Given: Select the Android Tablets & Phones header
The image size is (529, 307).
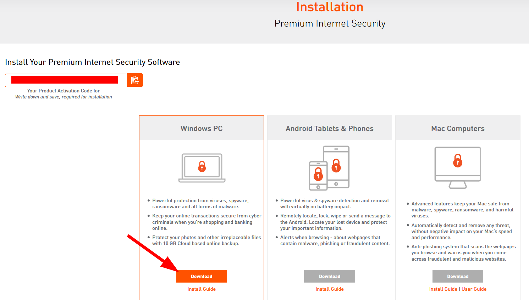Looking at the screenshot, I should [x=330, y=128].
